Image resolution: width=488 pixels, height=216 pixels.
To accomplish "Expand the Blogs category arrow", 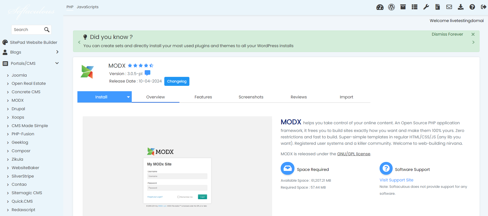I will click(x=57, y=52).
